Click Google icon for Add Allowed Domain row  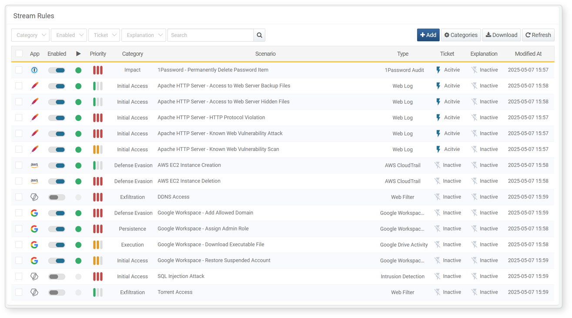(x=34, y=213)
